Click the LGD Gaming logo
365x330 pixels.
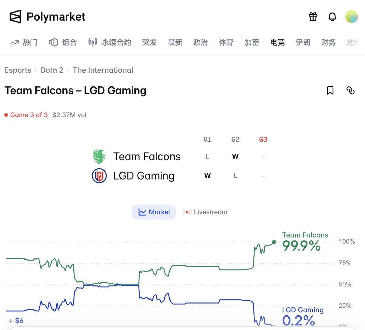click(99, 176)
